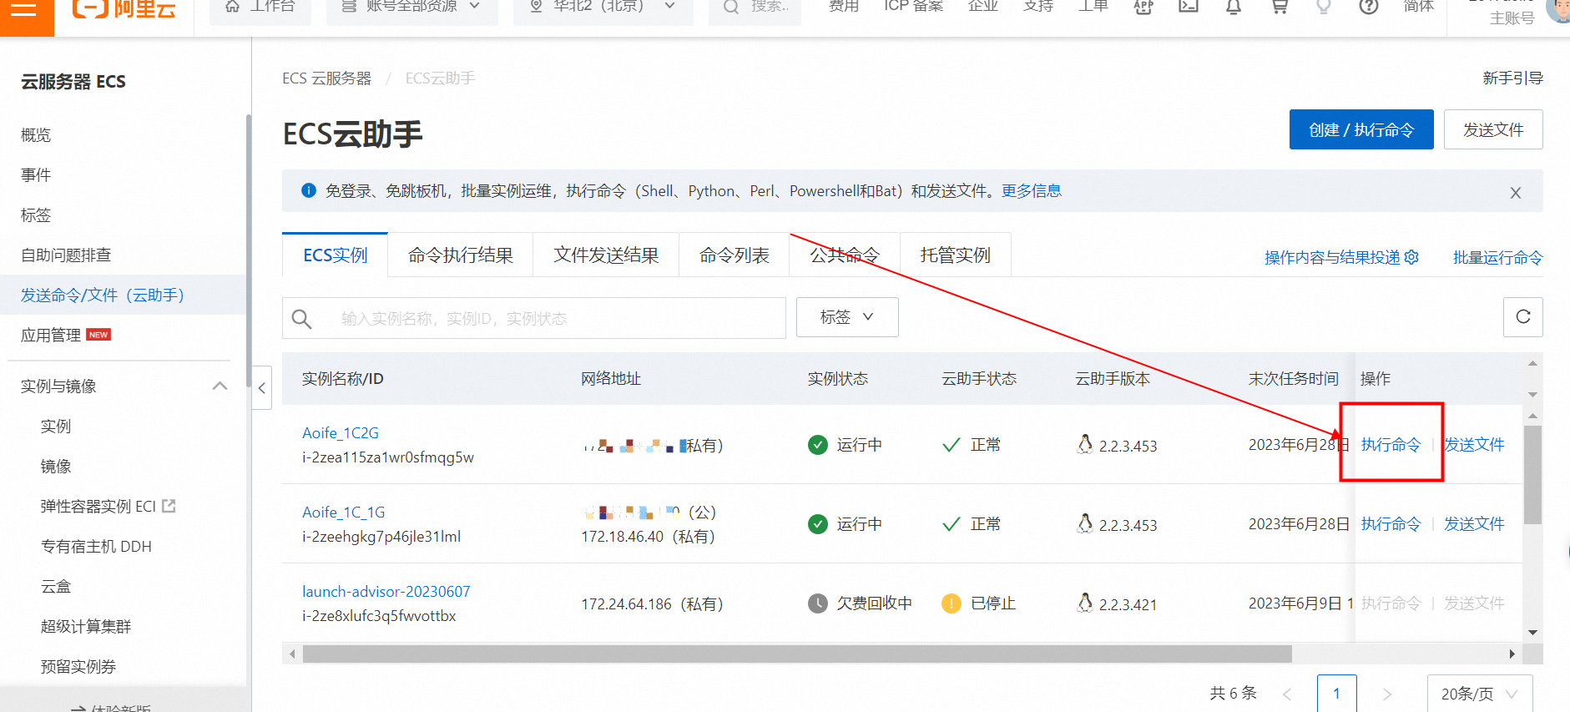The width and height of the screenshot is (1570, 712).
Task: Click ECS 云服务器 breadcrumb
Action: click(x=326, y=78)
